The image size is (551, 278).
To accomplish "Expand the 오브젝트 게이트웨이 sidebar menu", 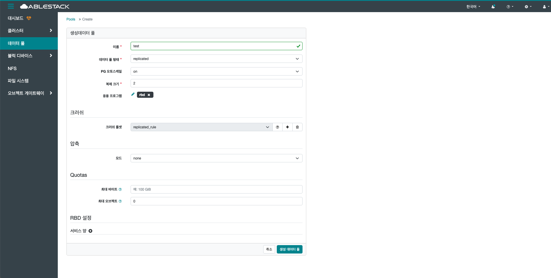I will (x=29, y=93).
